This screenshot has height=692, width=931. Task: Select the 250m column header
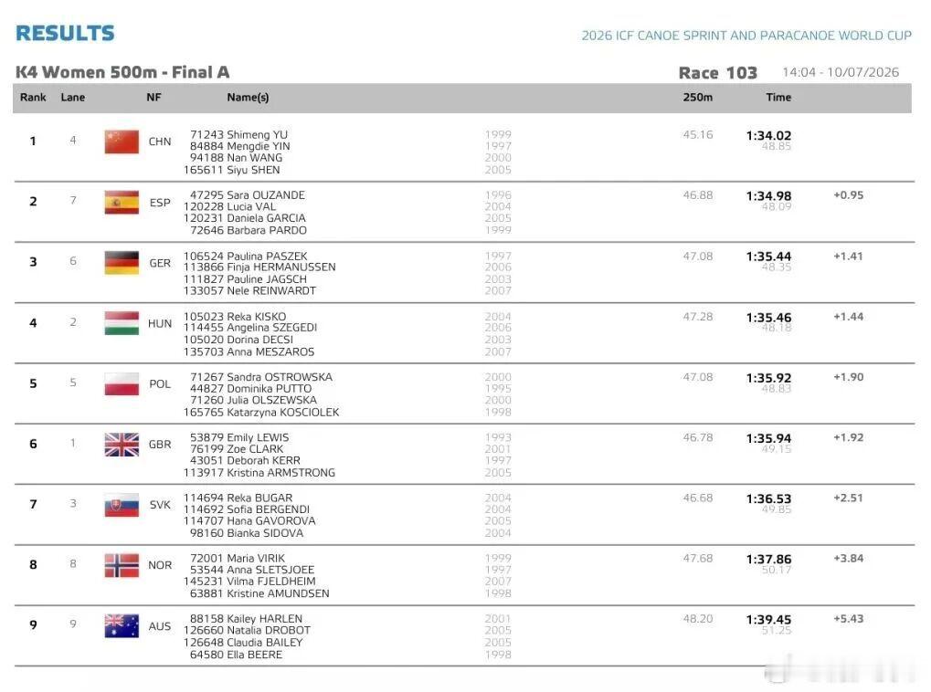coord(698,98)
